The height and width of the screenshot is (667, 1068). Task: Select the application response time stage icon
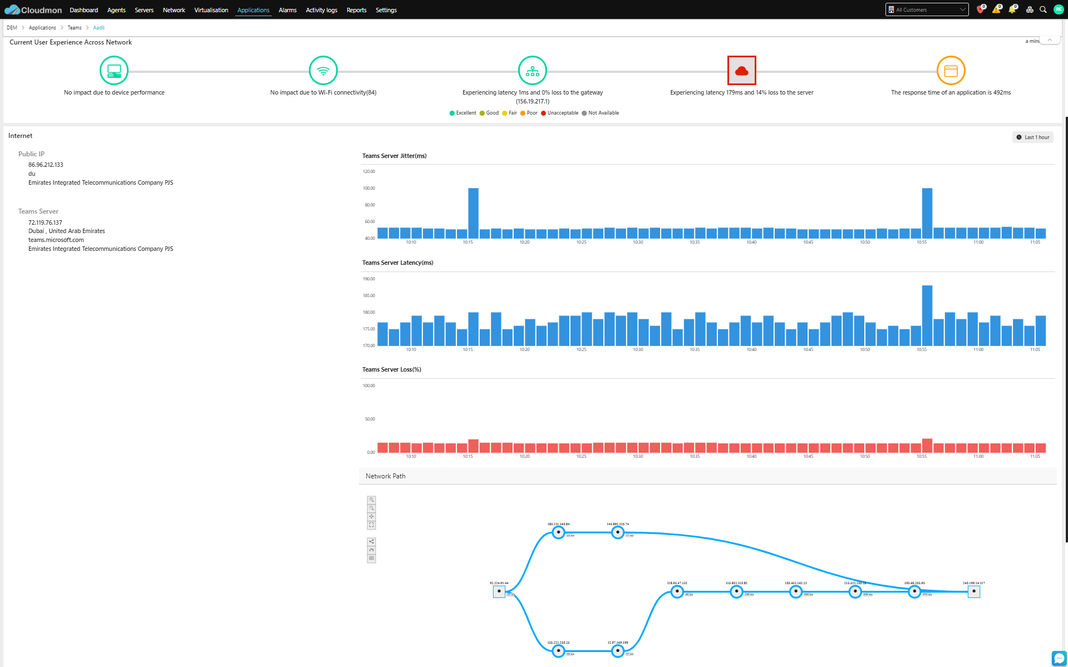point(951,71)
